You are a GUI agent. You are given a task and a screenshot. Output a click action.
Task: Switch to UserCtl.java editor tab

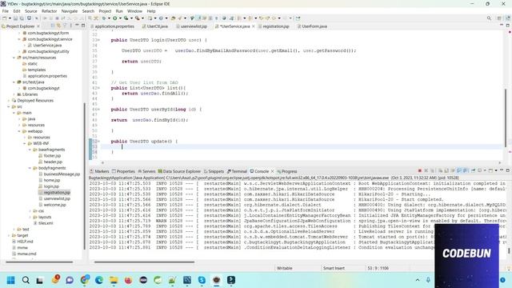[x=155, y=26]
